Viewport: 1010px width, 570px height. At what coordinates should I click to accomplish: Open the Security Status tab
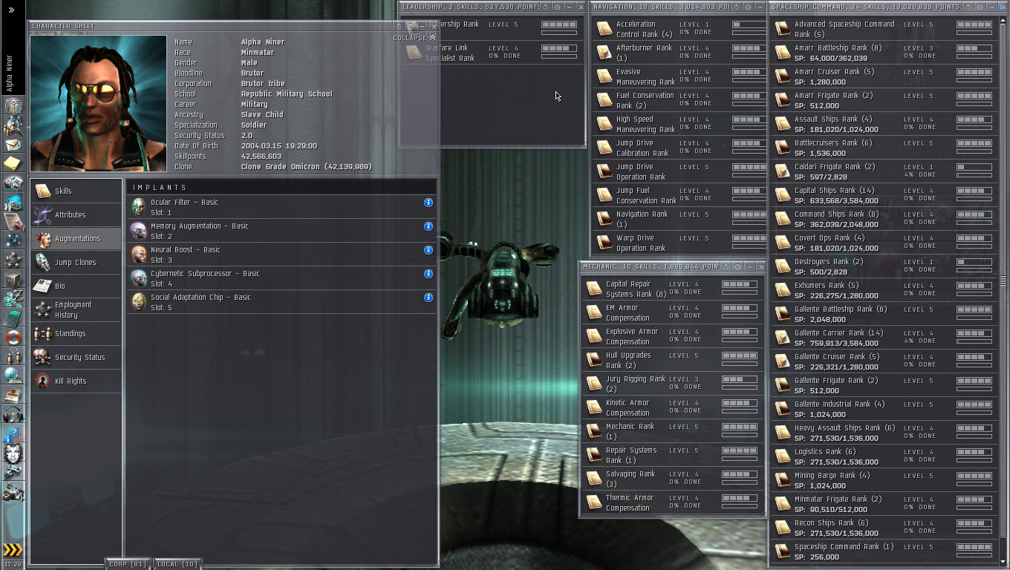tap(76, 357)
